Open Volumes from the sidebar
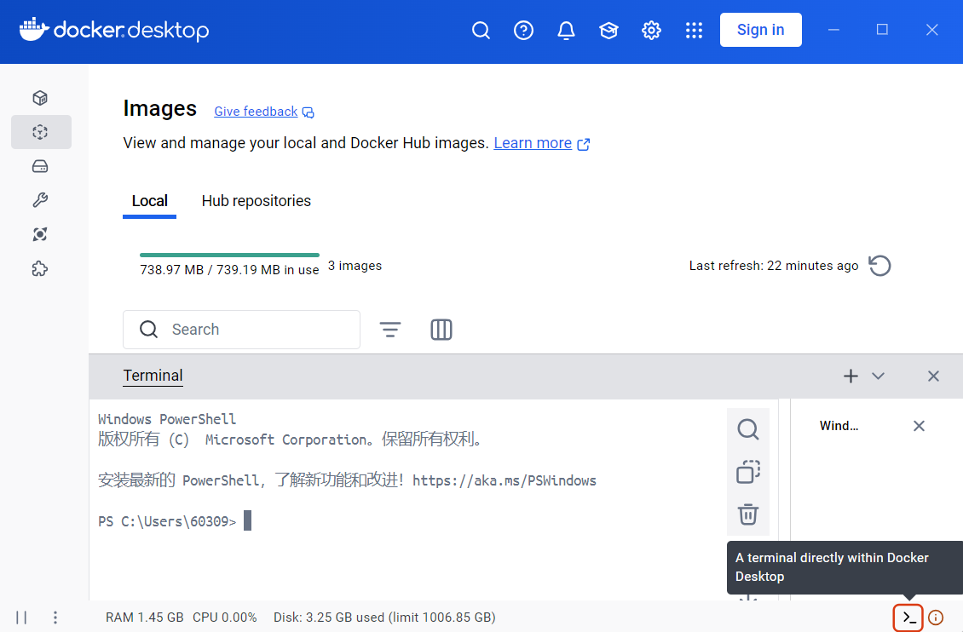963x632 pixels. tap(40, 166)
